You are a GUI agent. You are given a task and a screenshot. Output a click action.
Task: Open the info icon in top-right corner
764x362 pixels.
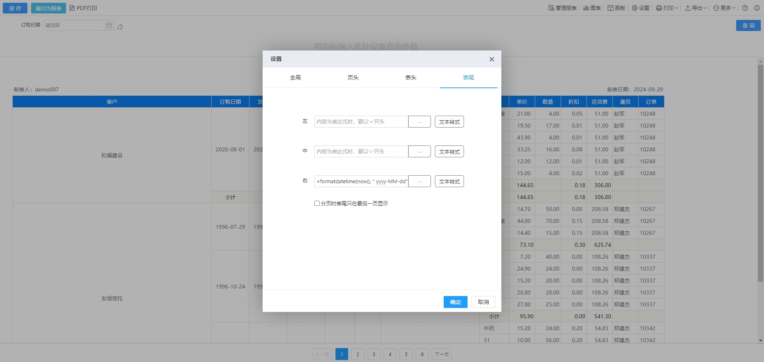click(756, 8)
